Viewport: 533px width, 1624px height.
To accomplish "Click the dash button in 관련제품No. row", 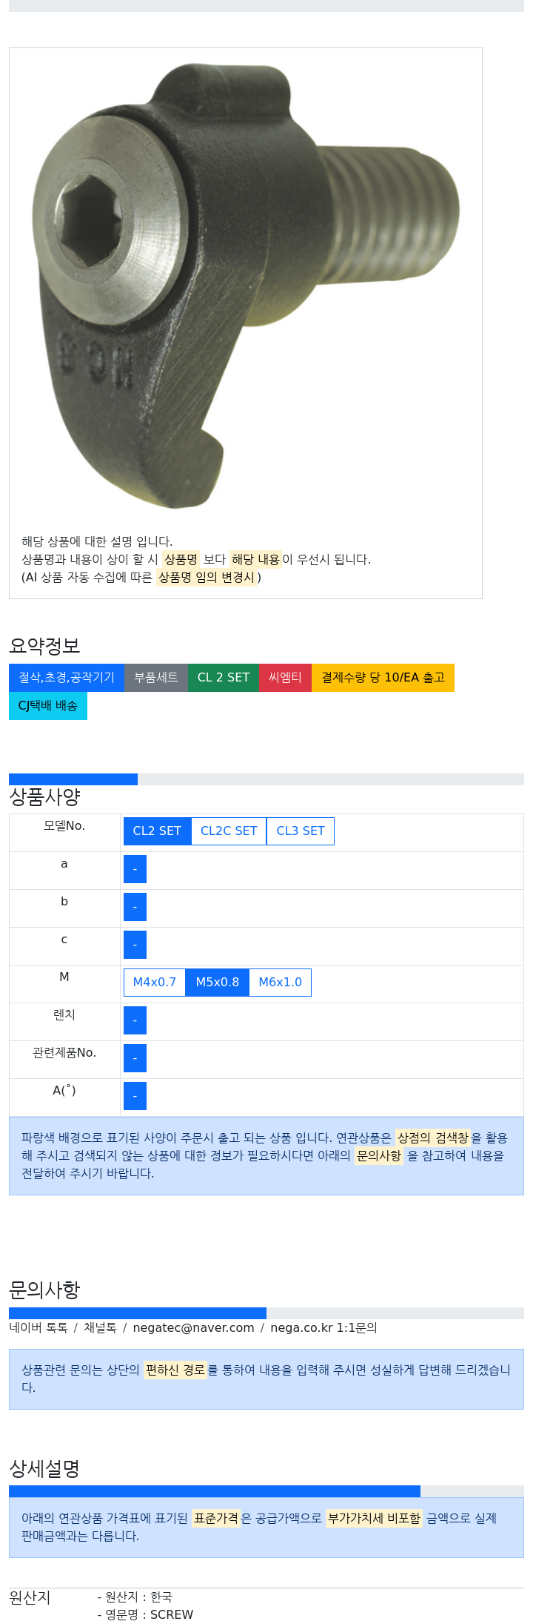I will click(x=135, y=1057).
